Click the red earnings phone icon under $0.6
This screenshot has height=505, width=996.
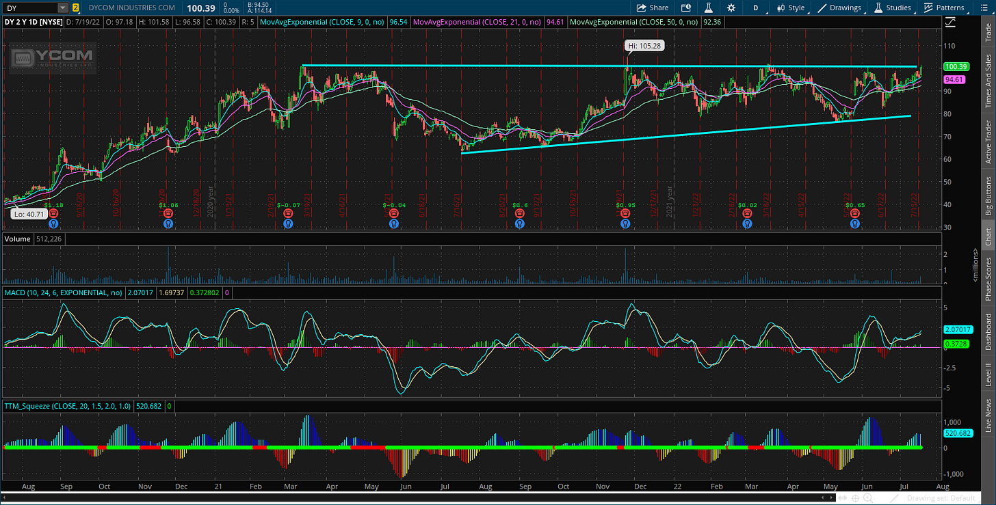coord(521,213)
